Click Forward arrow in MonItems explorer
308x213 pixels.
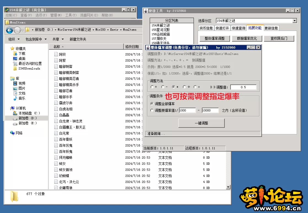point(17,30)
